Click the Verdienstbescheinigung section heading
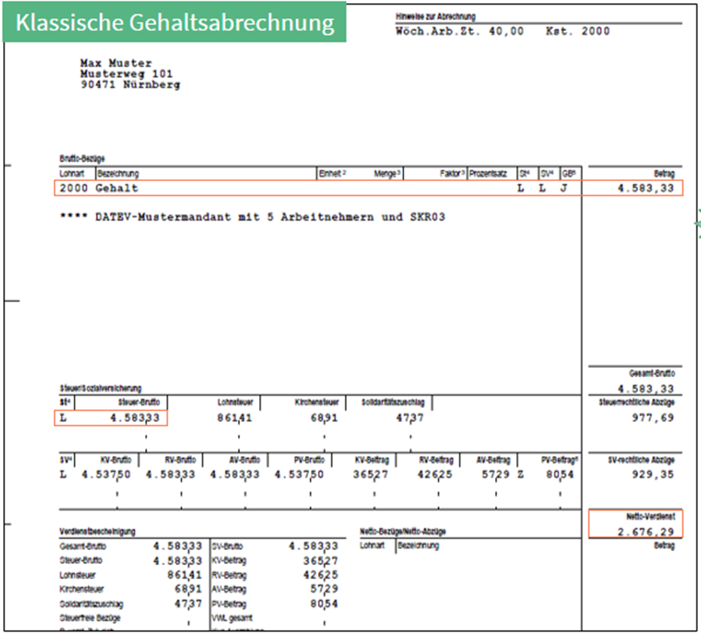The height and width of the screenshot is (634, 701). click(x=98, y=531)
